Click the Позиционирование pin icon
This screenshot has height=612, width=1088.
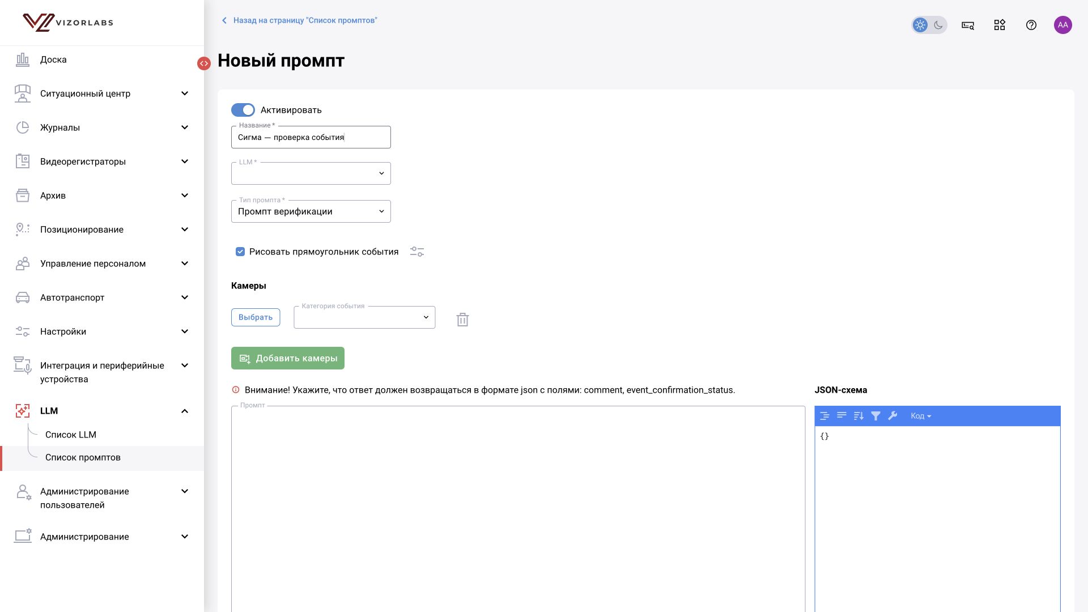click(23, 229)
